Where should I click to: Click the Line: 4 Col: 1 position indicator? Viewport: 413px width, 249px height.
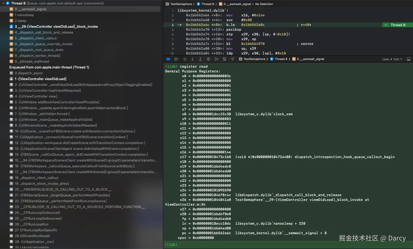[x=392, y=59]
